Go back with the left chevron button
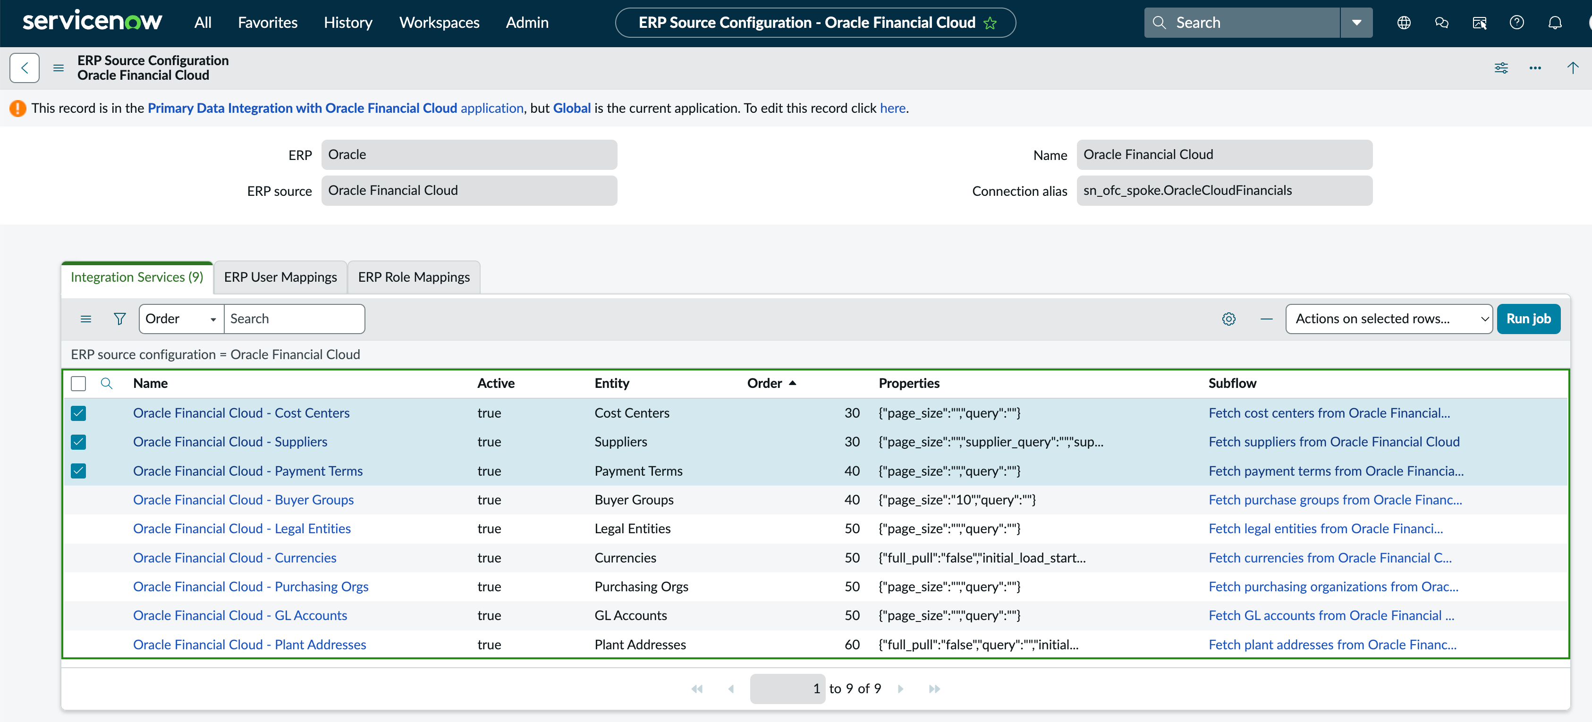 click(x=25, y=68)
